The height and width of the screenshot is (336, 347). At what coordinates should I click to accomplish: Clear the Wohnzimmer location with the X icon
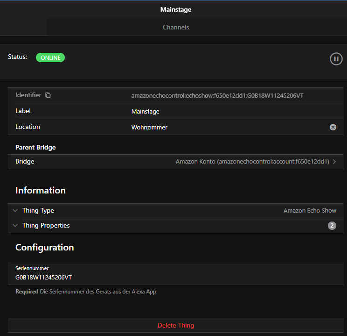333,127
